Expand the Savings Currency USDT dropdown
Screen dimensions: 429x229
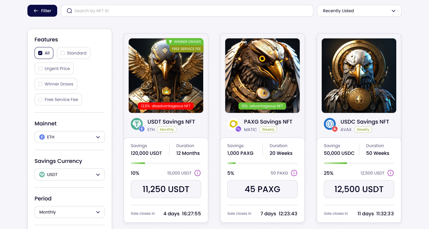point(70,175)
